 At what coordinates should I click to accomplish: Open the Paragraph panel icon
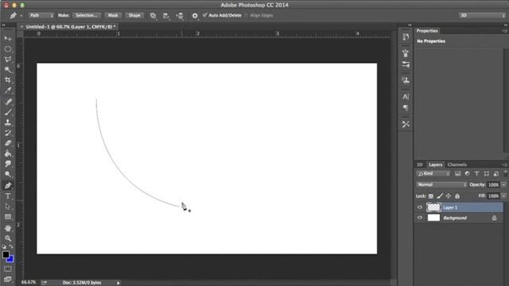pos(406,108)
